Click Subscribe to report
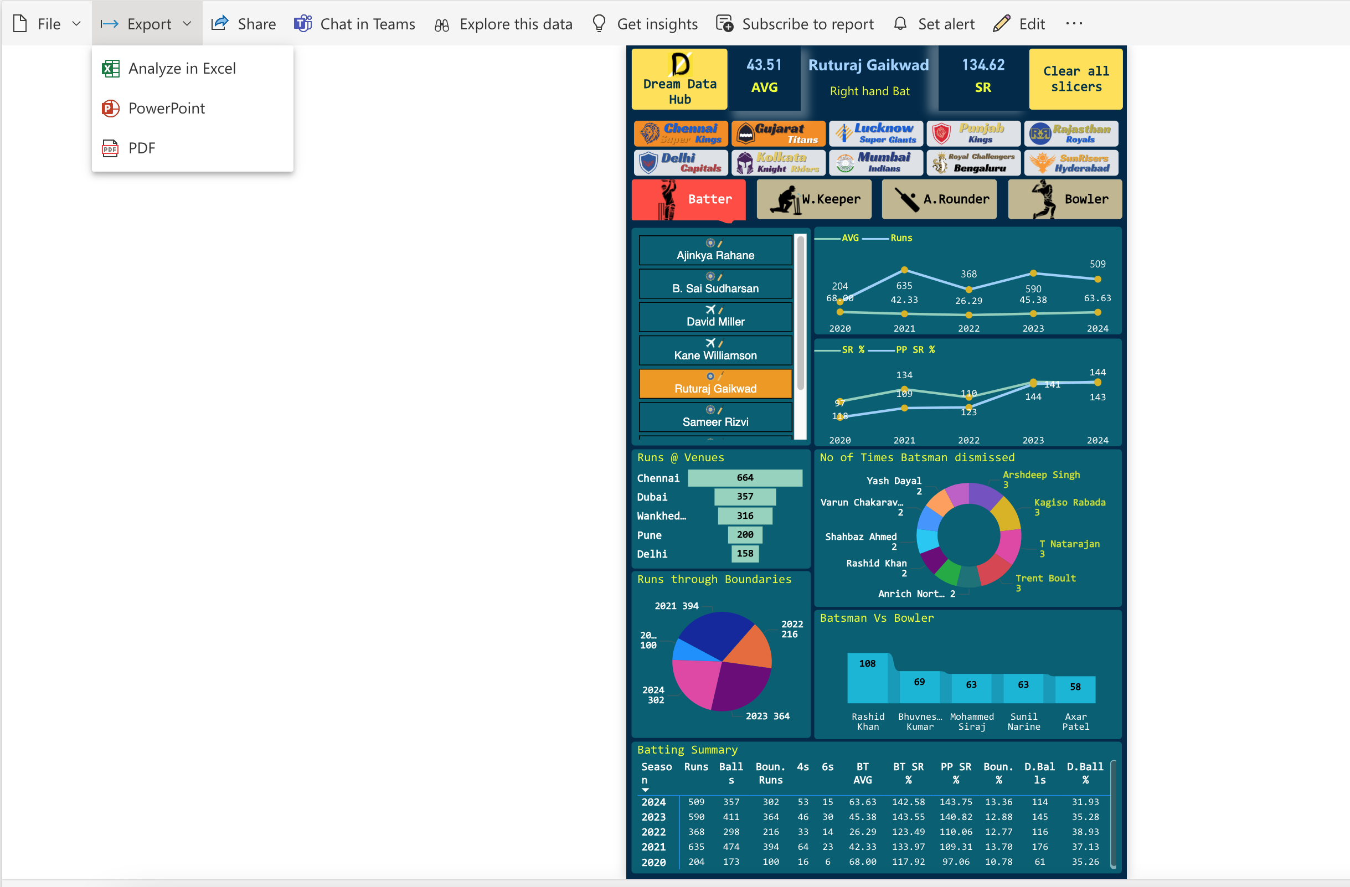 (795, 24)
